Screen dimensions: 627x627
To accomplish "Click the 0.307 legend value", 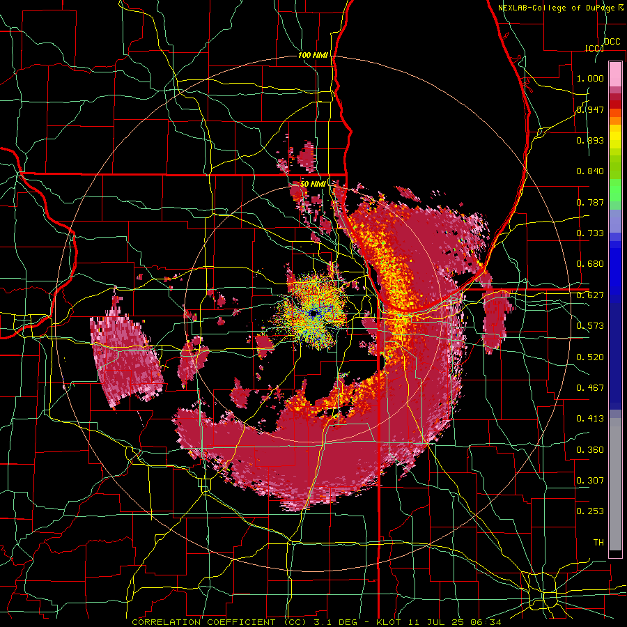I will point(590,481).
